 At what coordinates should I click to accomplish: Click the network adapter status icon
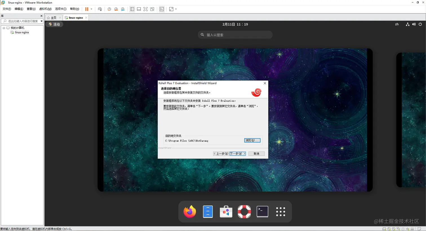click(398, 229)
